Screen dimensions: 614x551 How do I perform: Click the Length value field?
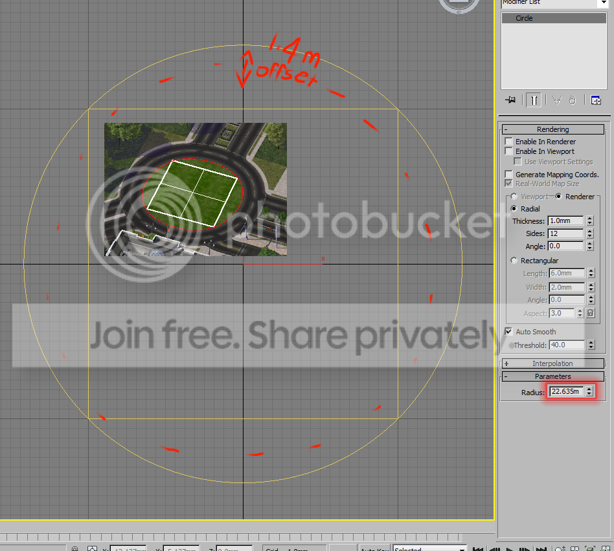[567, 274]
